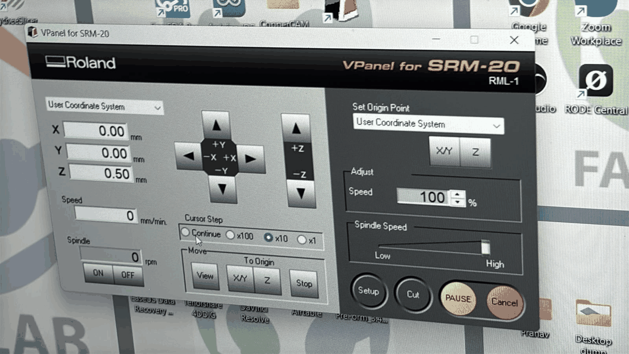Screen dimensions: 629x354
Task: Move the head with the -Y down arrow
Action: [223, 190]
